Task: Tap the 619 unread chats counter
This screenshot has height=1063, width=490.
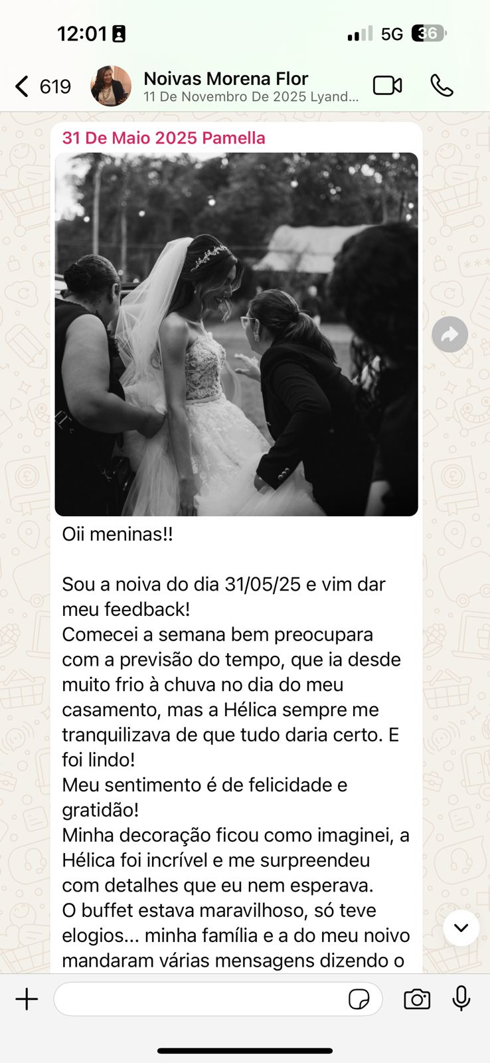Action: click(55, 86)
